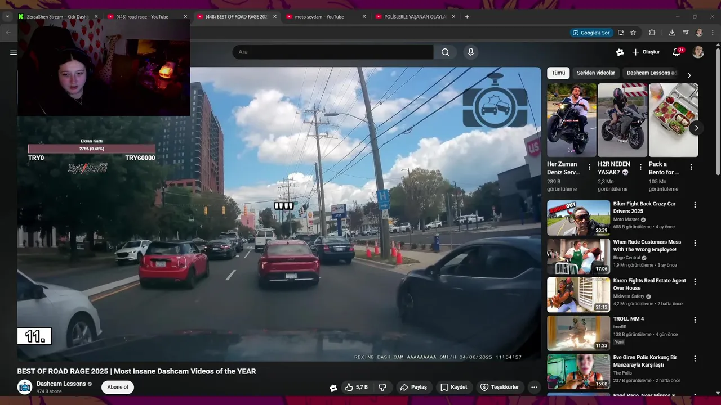Viewport: 721px width, 405px height.
Task: Go back with the browser back arrow
Action: click(8, 33)
